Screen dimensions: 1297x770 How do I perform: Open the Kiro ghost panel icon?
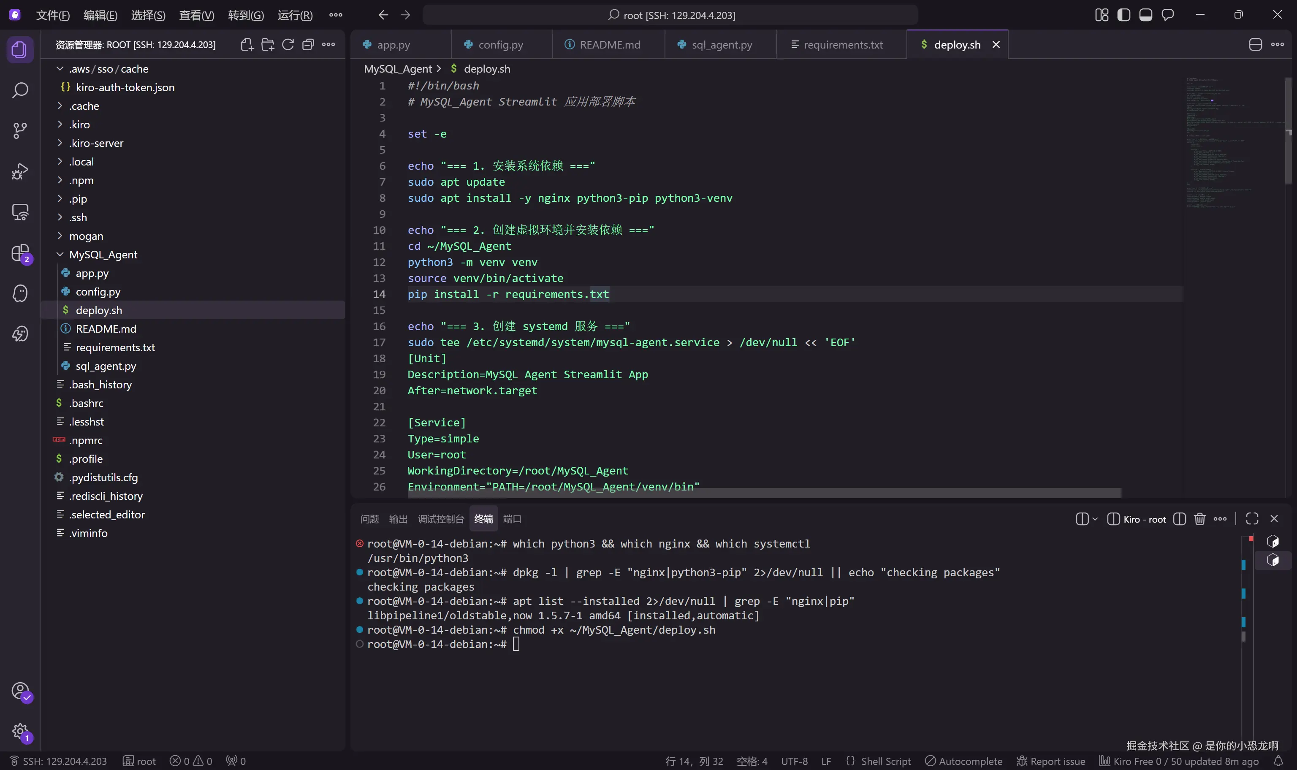20,294
